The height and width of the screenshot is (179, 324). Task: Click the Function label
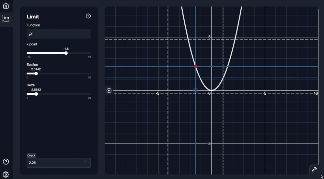pyautogui.click(x=33, y=25)
